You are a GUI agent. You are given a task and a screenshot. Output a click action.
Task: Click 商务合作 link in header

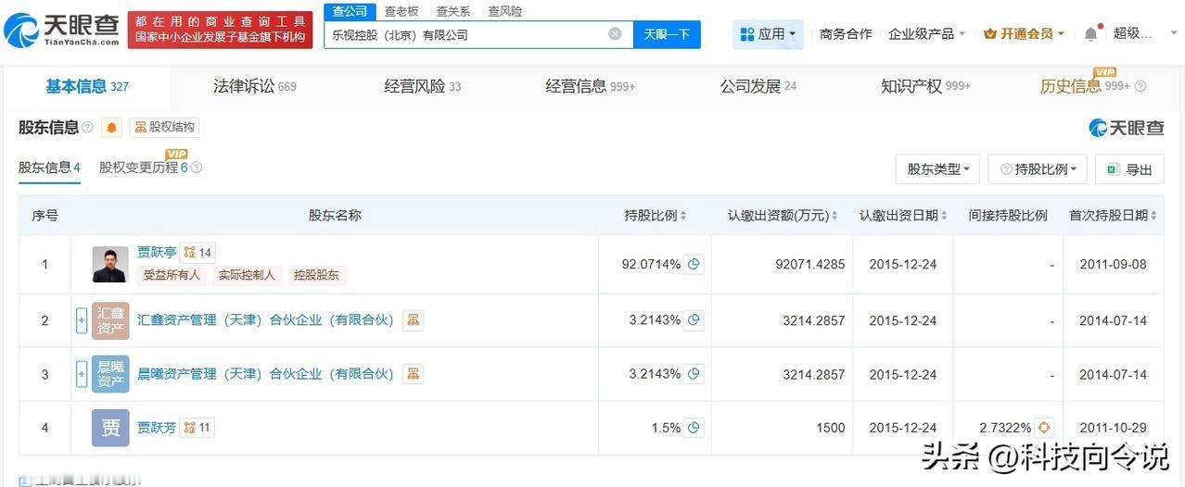click(x=846, y=33)
